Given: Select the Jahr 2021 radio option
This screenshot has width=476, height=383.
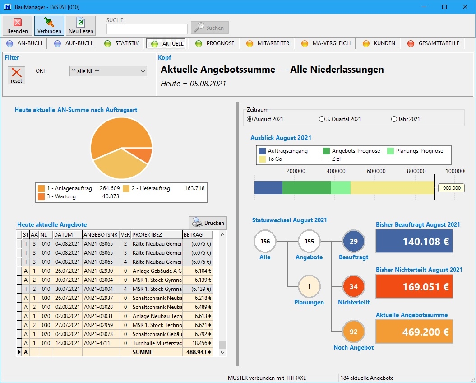Looking at the screenshot, I should 394,119.
